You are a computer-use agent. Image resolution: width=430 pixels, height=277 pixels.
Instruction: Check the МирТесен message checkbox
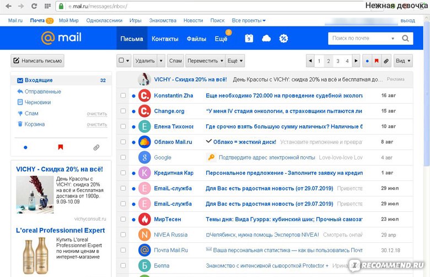click(123, 219)
